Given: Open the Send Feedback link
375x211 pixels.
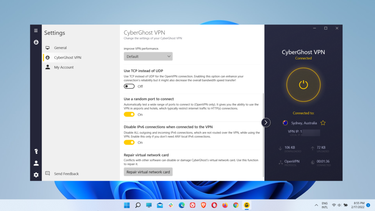Looking at the screenshot, I should (x=66, y=173).
